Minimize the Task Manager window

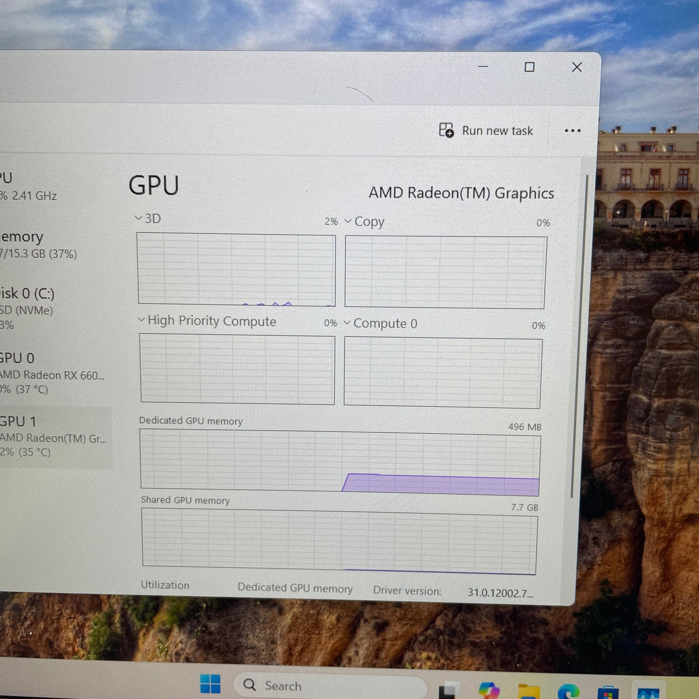[x=483, y=66]
